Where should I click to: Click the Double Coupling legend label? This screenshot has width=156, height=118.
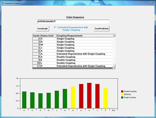pyautogui.click(x=130, y=91)
